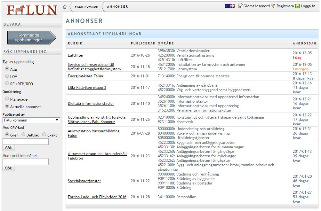Image resolution: width=321 pixels, height=211 pixels.
Task: Click the CPV-kod input field
Action: pos(26,142)
